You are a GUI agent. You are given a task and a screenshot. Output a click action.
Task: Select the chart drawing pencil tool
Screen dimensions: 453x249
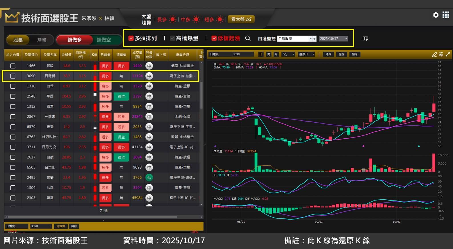coord(434,54)
